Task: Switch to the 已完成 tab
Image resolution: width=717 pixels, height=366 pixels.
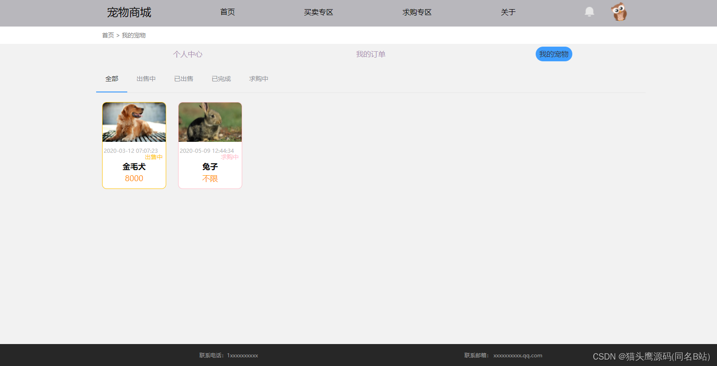Action: point(221,79)
